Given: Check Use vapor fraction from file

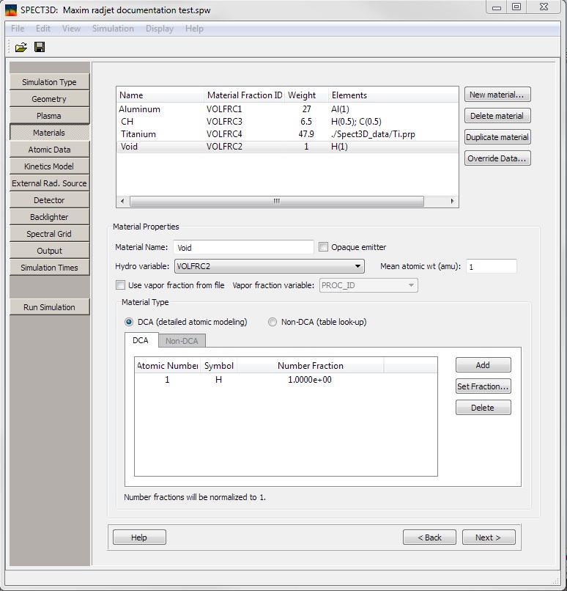Looking at the screenshot, I should click(121, 285).
